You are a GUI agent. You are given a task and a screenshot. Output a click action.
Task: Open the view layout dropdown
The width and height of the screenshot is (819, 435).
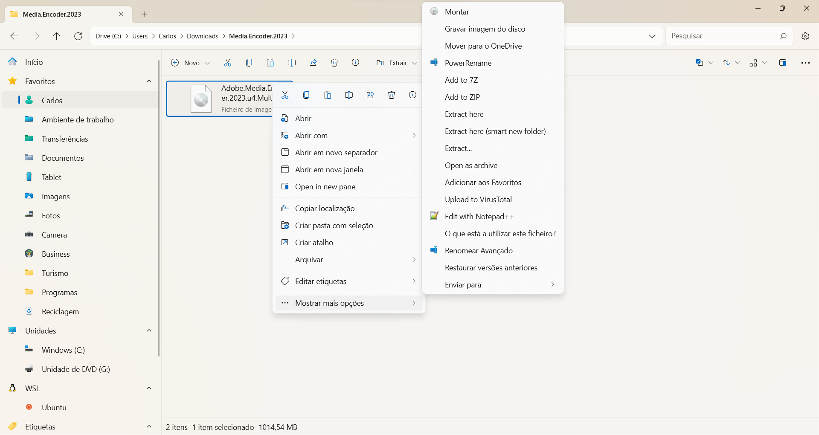tap(765, 63)
